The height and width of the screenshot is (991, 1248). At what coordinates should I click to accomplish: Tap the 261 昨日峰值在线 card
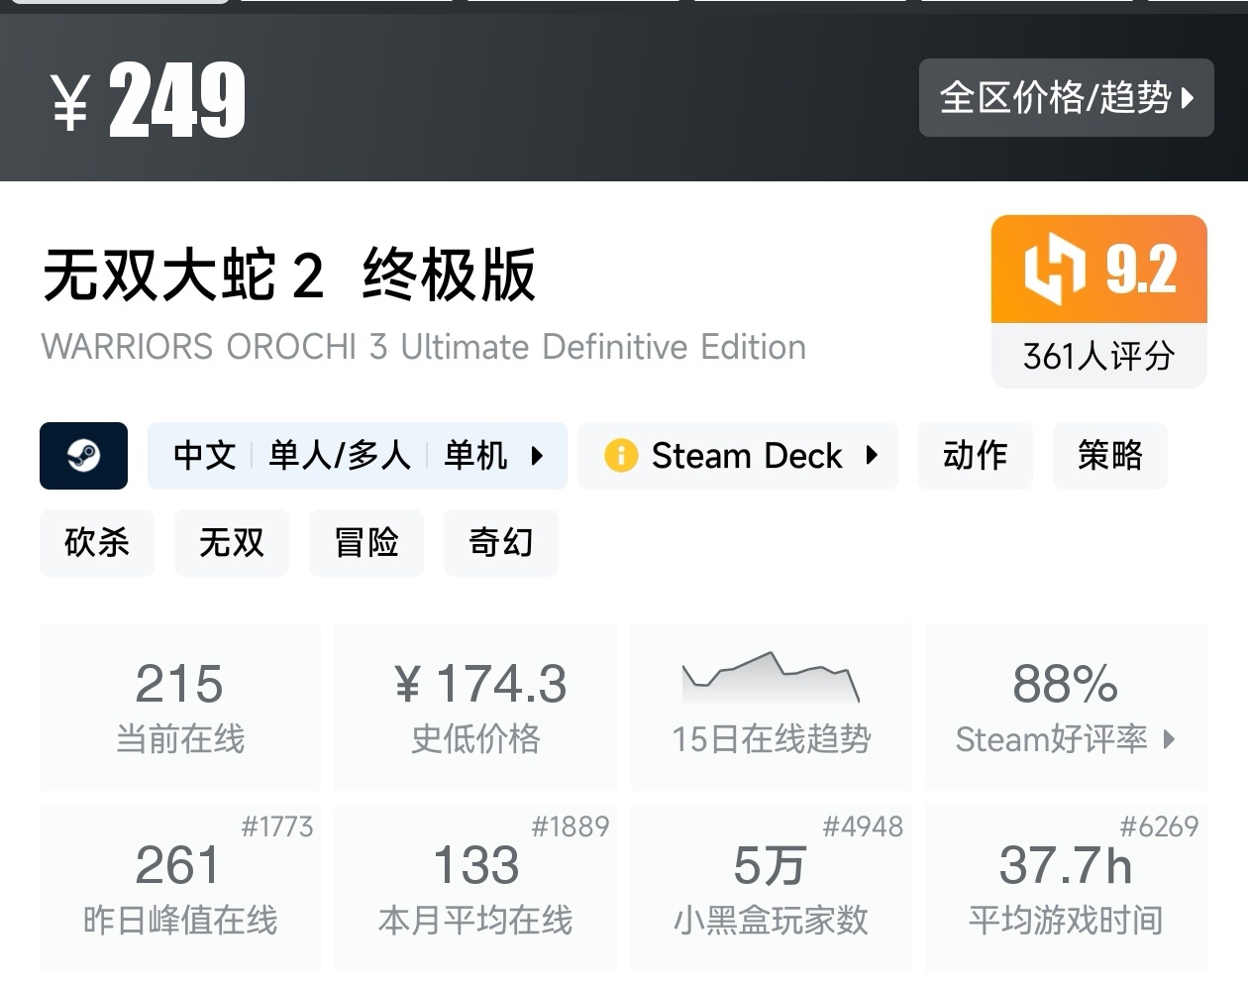coord(180,888)
